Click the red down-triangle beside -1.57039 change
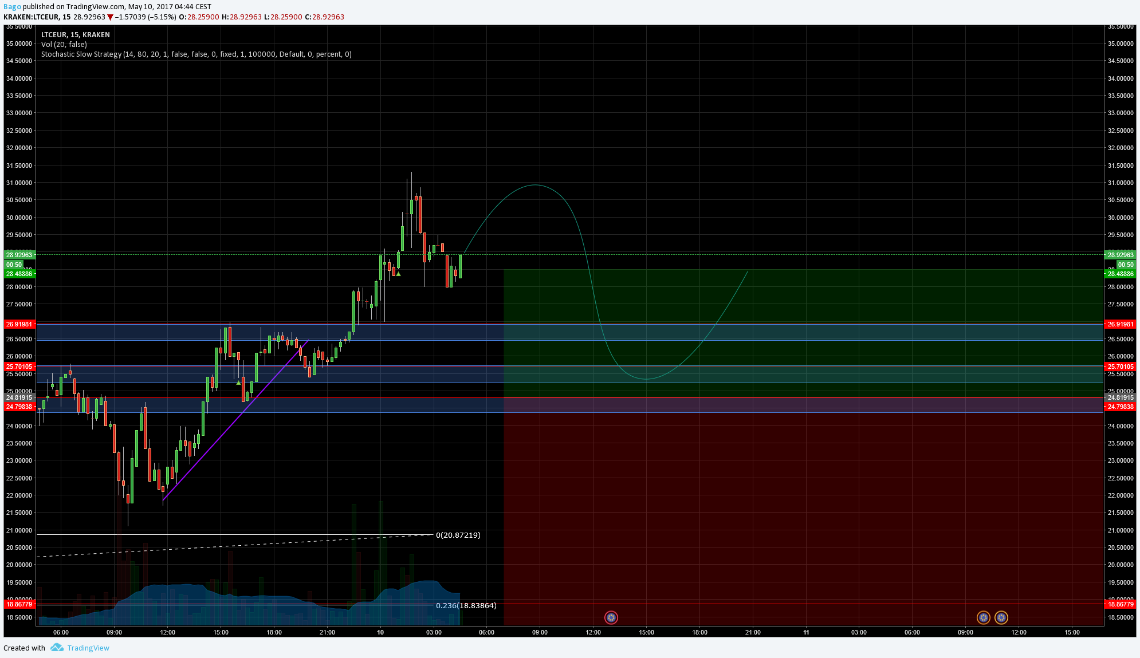 click(x=111, y=17)
